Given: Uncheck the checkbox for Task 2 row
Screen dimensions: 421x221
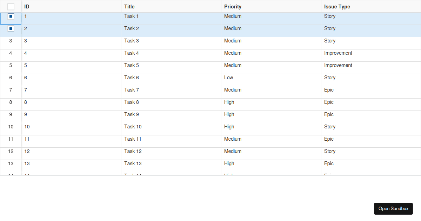Looking at the screenshot, I should pyautogui.click(x=11, y=29).
